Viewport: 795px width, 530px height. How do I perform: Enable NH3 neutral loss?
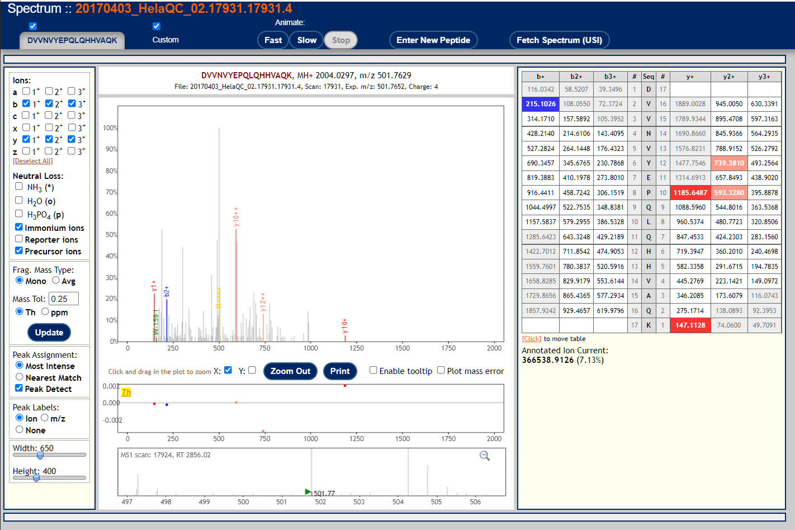point(19,186)
